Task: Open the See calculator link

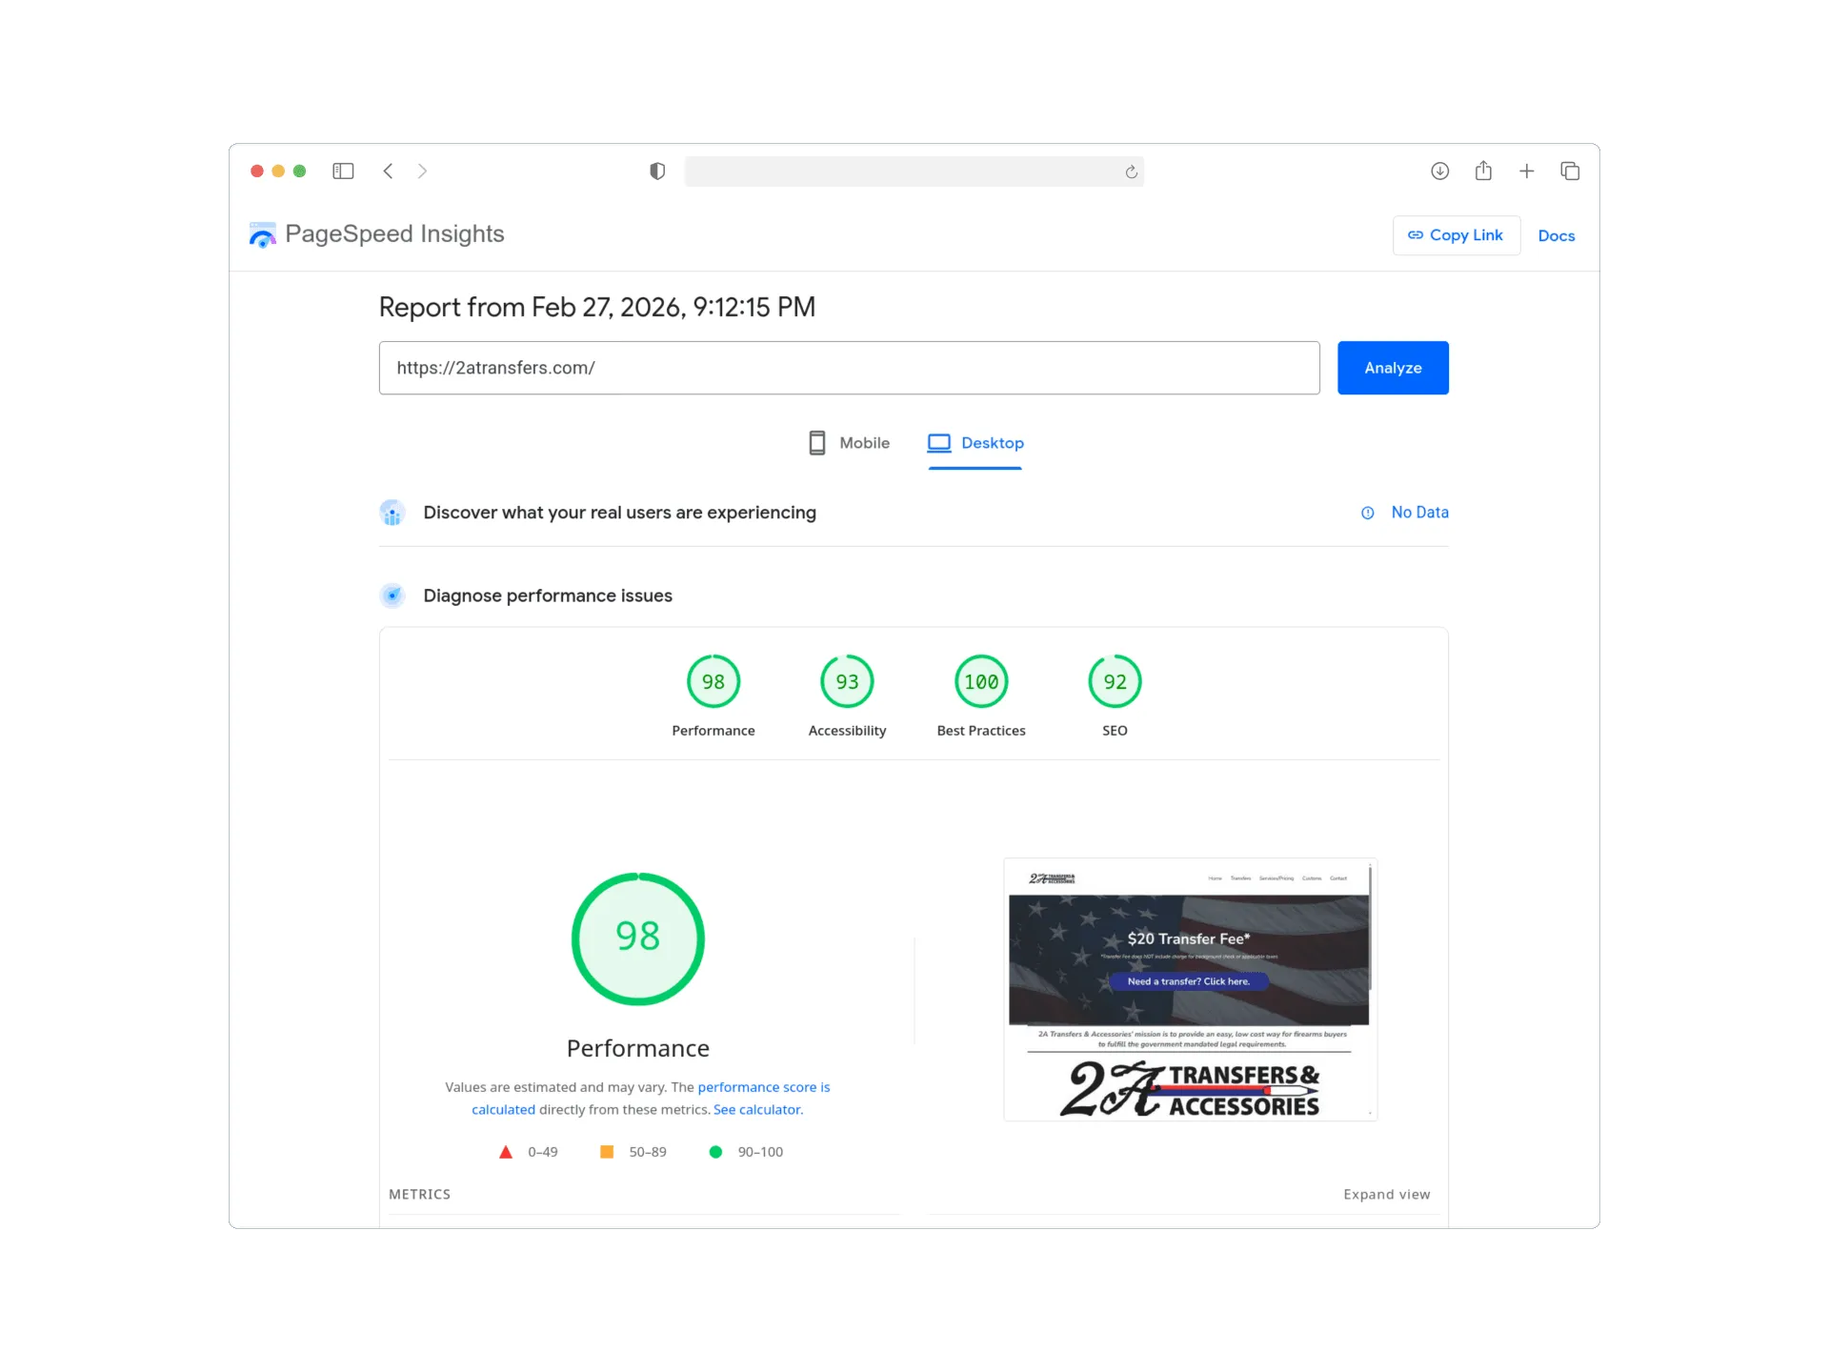Action: pyautogui.click(x=757, y=1110)
